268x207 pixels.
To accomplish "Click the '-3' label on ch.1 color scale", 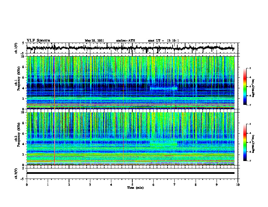I will click(x=250, y=68).
